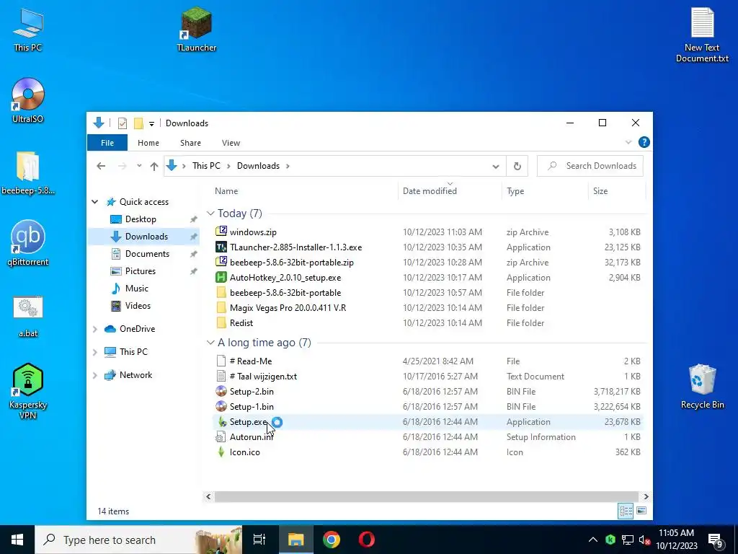The width and height of the screenshot is (738, 554).
Task: Collapse the Today group
Action: tap(210, 214)
